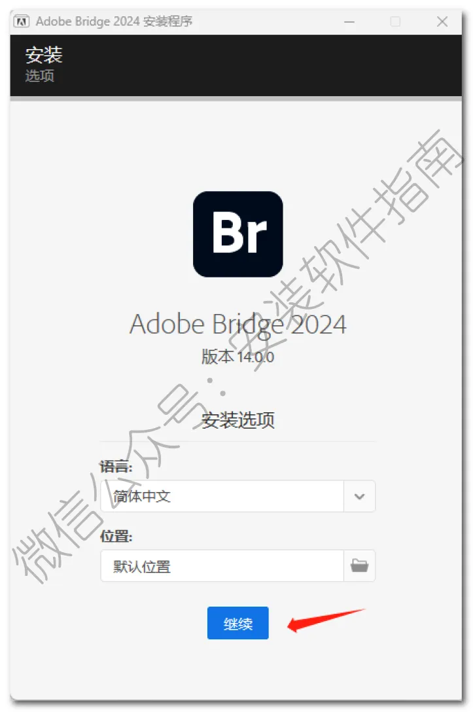Click the greyed-out maximize window button

point(395,22)
